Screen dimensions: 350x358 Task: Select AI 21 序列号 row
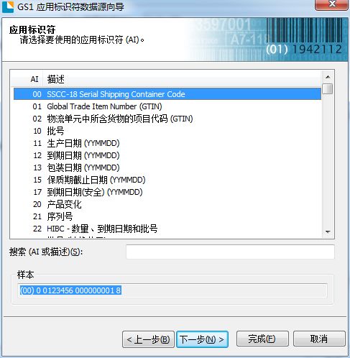click(167, 216)
